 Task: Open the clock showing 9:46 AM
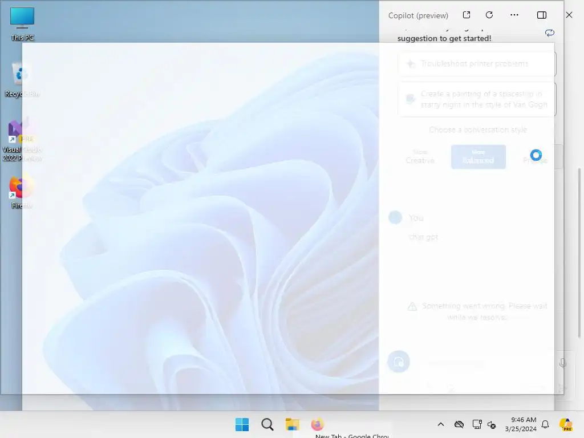pos(521,424)
